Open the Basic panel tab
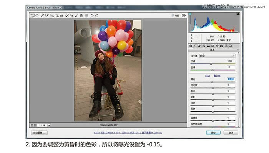Screen dimensions: 269x153 coord(191,46)
